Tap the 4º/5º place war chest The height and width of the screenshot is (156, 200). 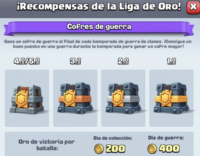coord(27,98)
